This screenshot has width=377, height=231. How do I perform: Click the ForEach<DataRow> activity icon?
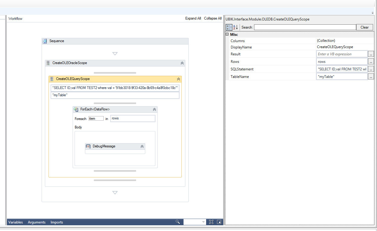click(76, 109)
